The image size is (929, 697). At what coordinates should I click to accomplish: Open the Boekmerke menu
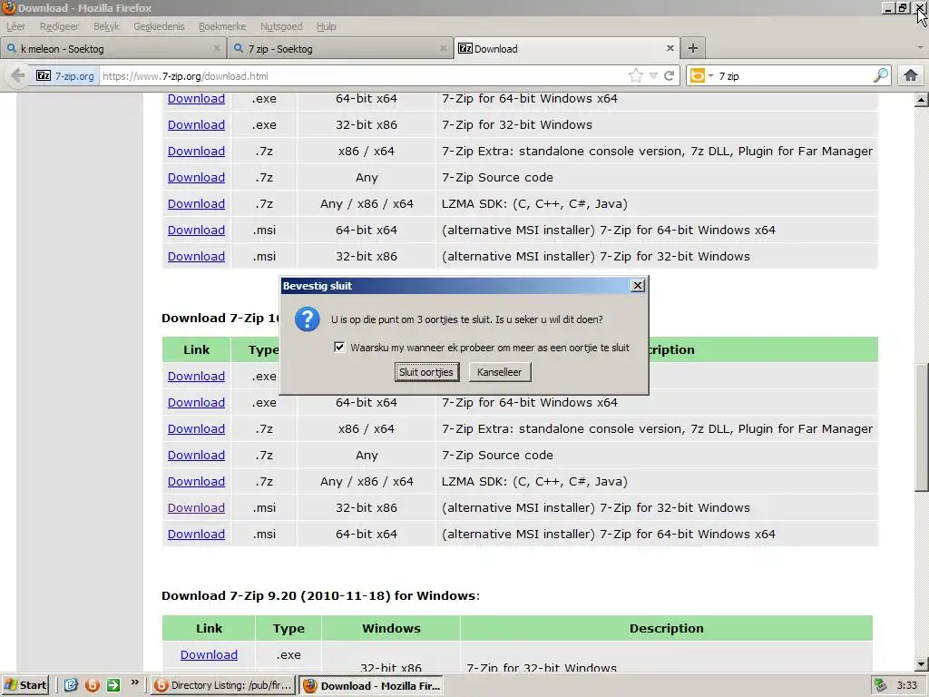tap(222, 26)
